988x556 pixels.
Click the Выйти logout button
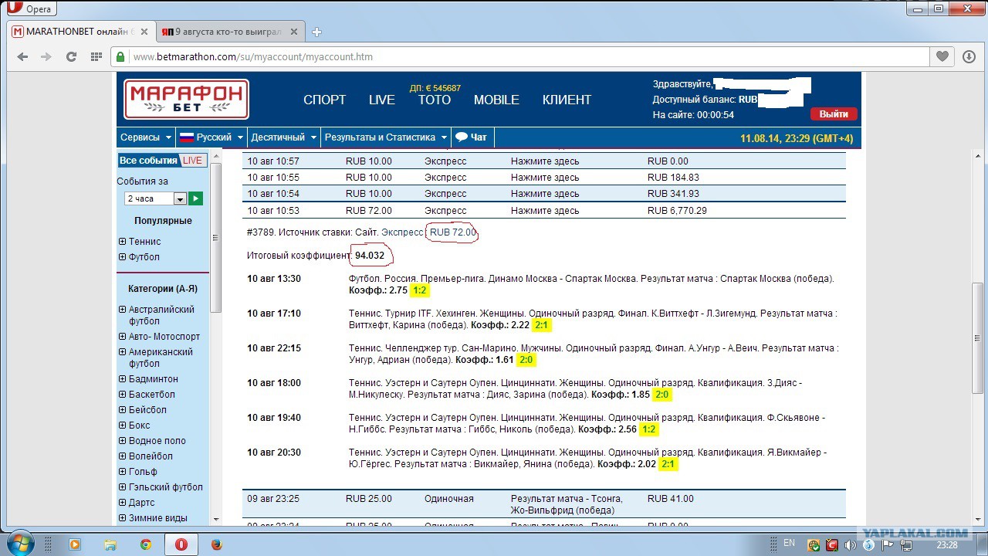click(834, 114)
